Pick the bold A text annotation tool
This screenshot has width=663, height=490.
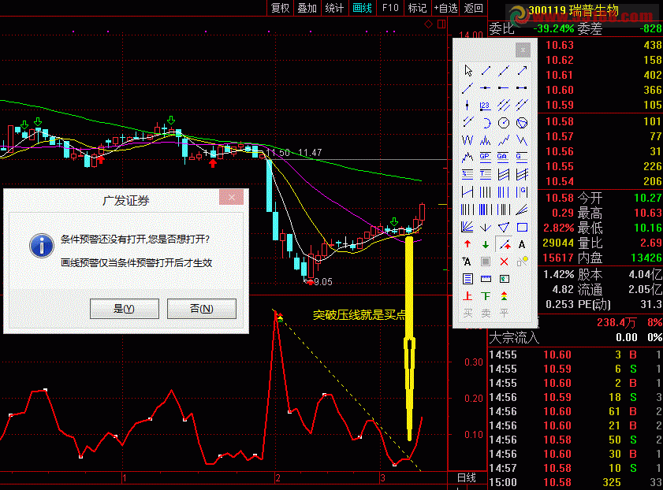click(x=522, y=244)
